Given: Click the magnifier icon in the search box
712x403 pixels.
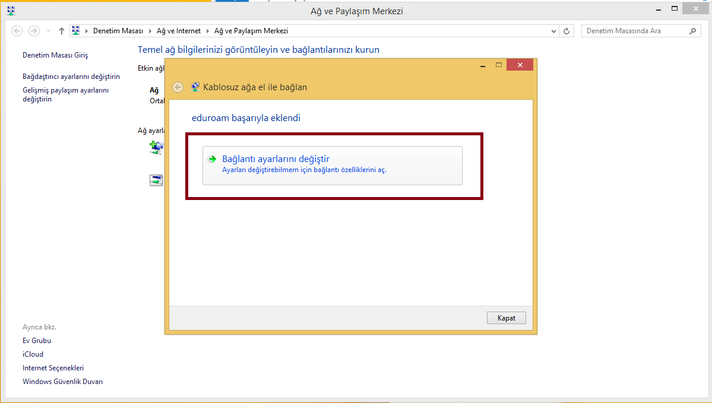Looking at the screenshot, I should [693, 31].
